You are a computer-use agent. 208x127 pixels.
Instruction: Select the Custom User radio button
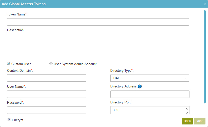pos(9,64)
